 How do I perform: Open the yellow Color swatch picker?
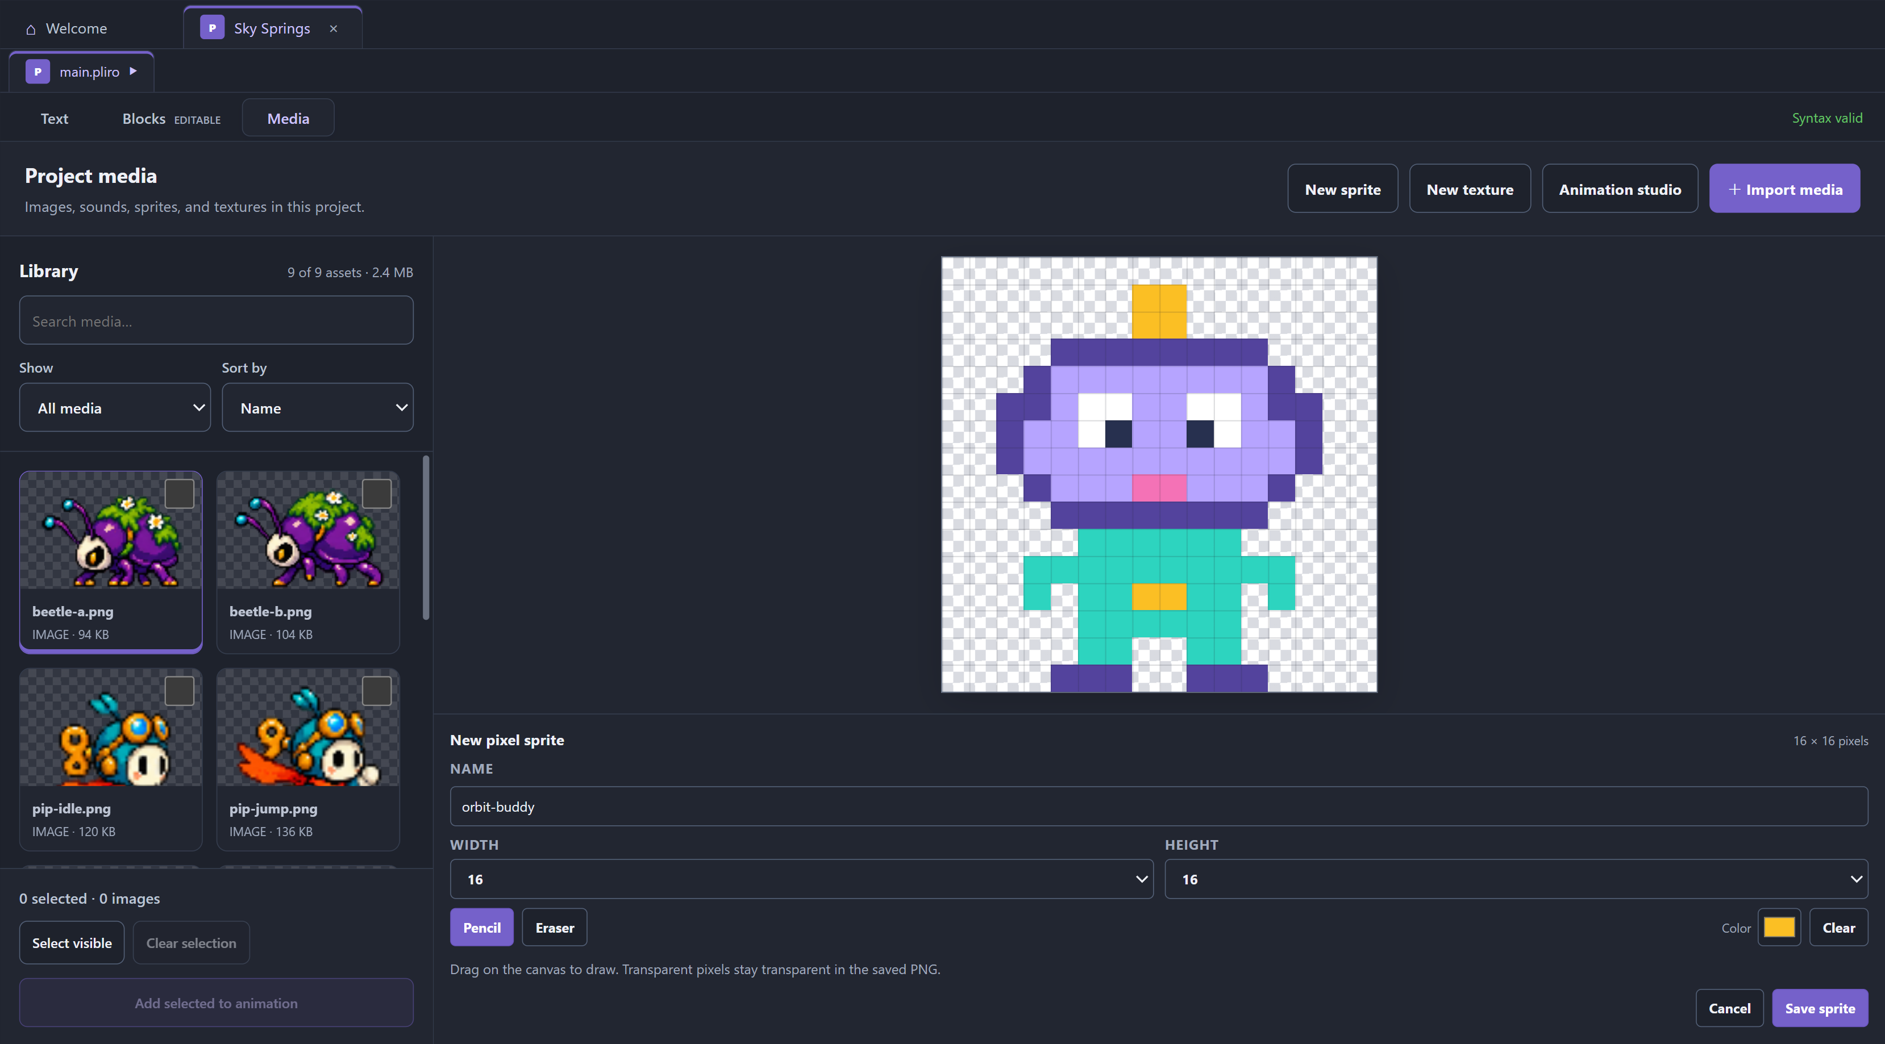(1779, 927)
